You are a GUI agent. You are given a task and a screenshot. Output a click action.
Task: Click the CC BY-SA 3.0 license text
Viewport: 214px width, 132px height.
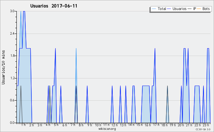point(203,129)
